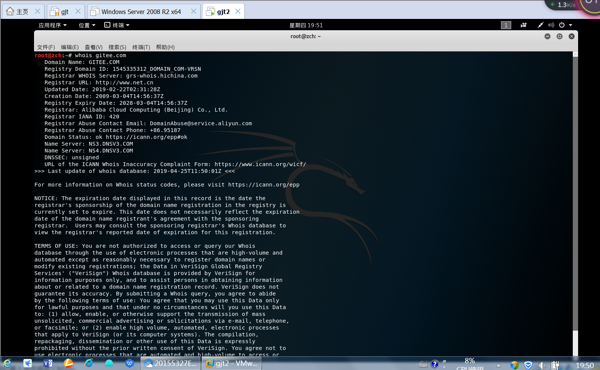Screen dimensions: 600x370
Task: Select the gjt2 tab
Action: click(x=223, y=11)
